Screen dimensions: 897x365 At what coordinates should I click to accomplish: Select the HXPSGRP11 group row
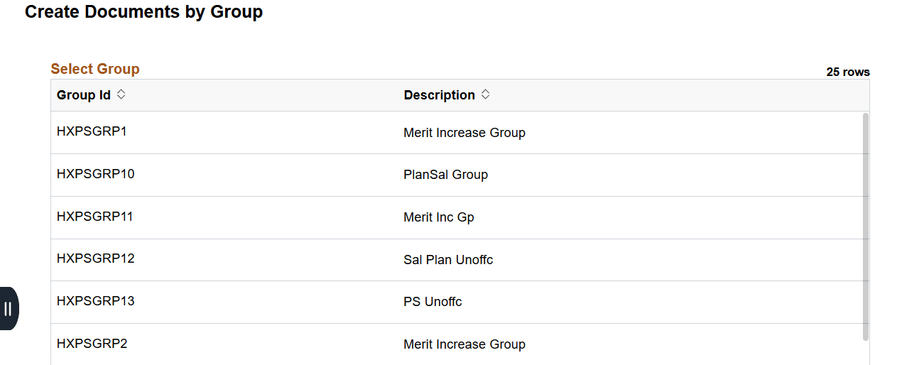click(94, 217)
